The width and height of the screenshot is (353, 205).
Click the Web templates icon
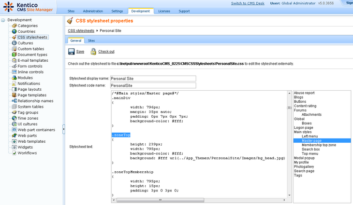click(x=14, y=141)
